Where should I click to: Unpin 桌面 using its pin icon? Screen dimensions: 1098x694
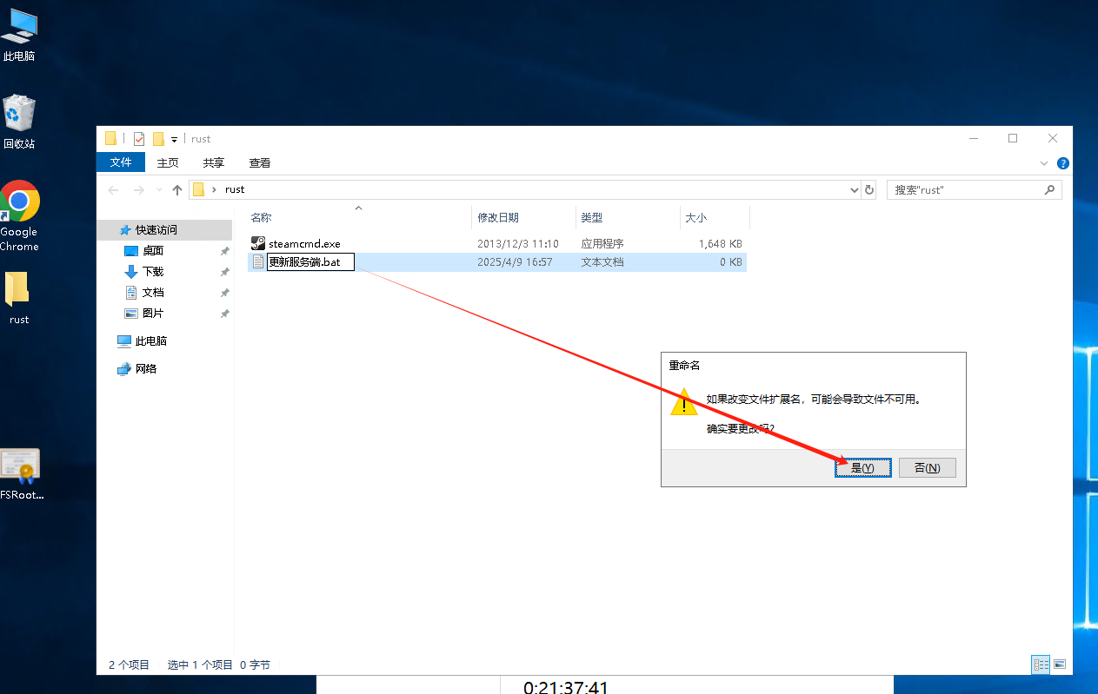point(224,251)
